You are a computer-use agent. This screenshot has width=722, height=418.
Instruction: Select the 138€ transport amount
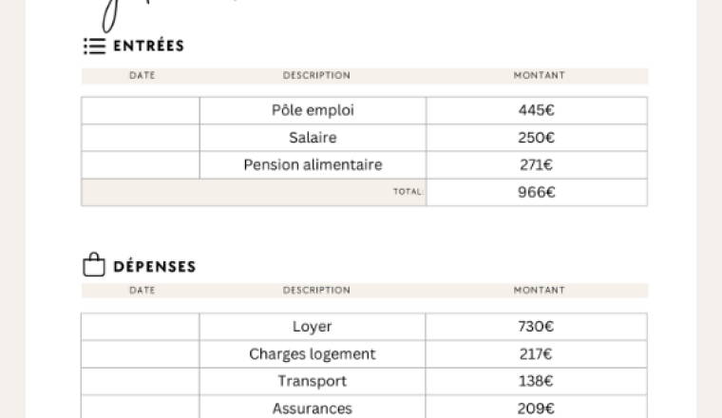(x=537, y=381)
